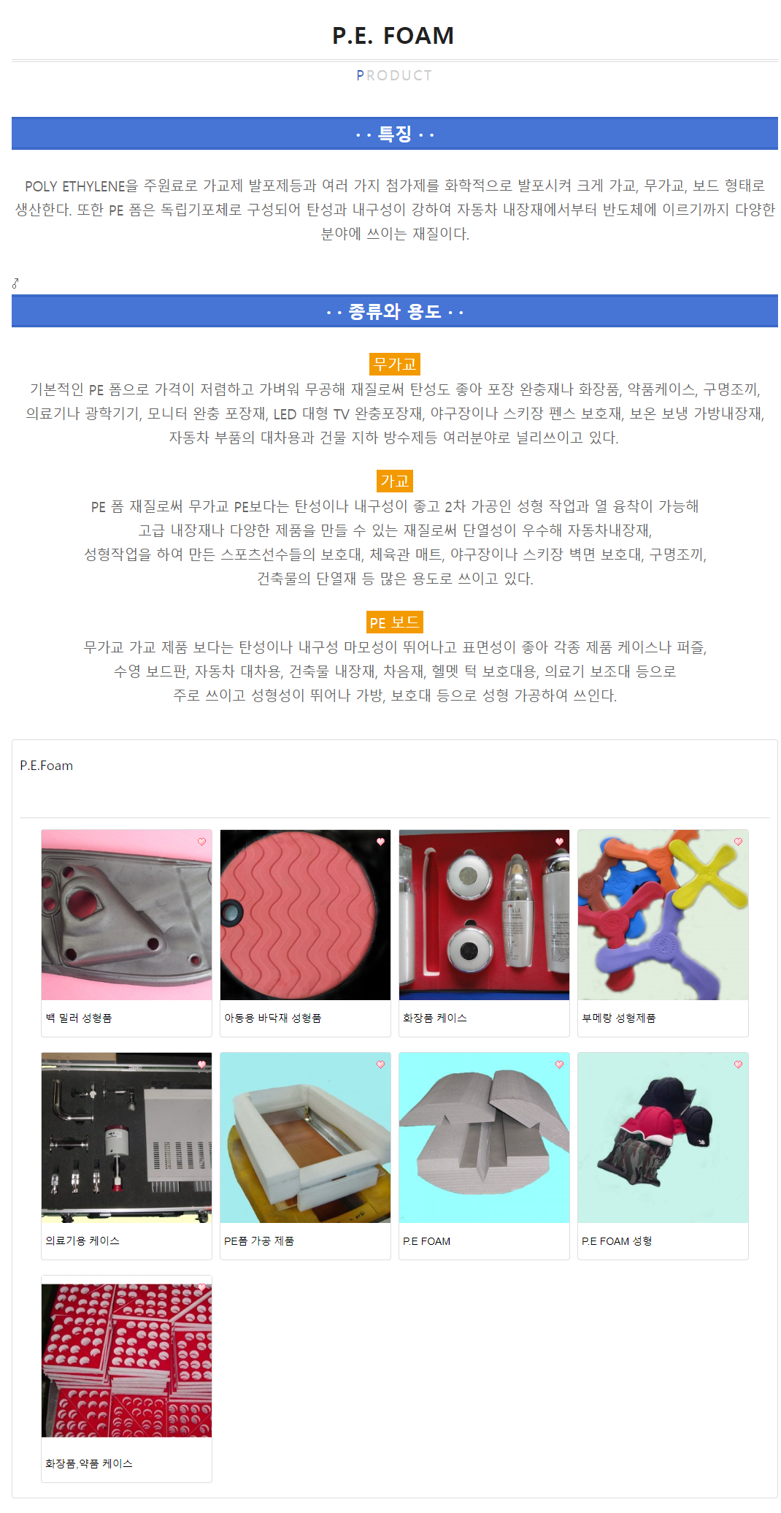The image size is (781, 1513).
Task: Click heart icon on 부메랑 성형제품
Action: point(738,842)
